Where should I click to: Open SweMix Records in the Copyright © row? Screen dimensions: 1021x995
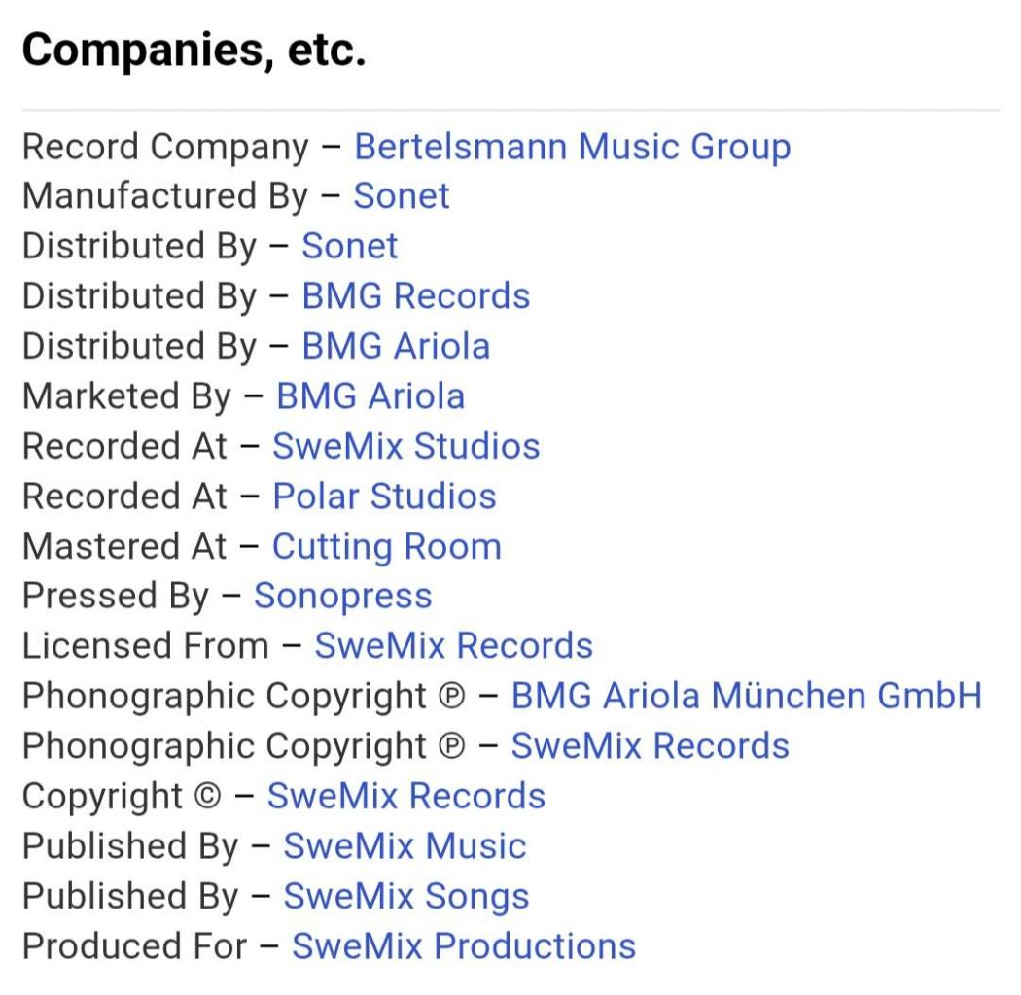click(x=405, y=796)
